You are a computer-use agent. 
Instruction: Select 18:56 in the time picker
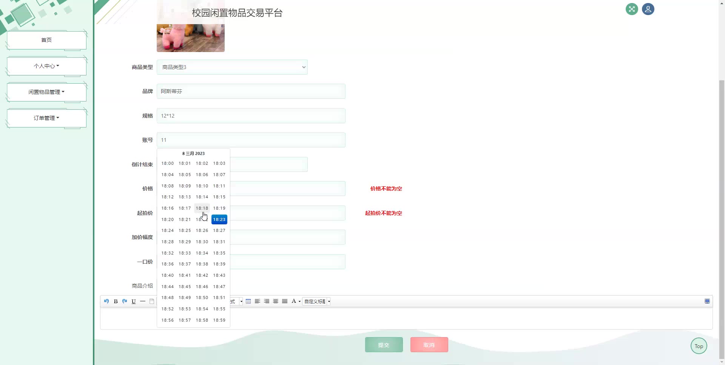click(x=168, y=320)
